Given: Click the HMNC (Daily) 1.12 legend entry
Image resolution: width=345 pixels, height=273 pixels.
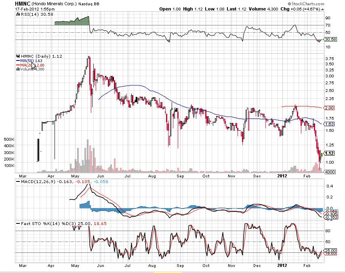Looking at the screenshot, I should pyautogui.click(x=42, y=56).
